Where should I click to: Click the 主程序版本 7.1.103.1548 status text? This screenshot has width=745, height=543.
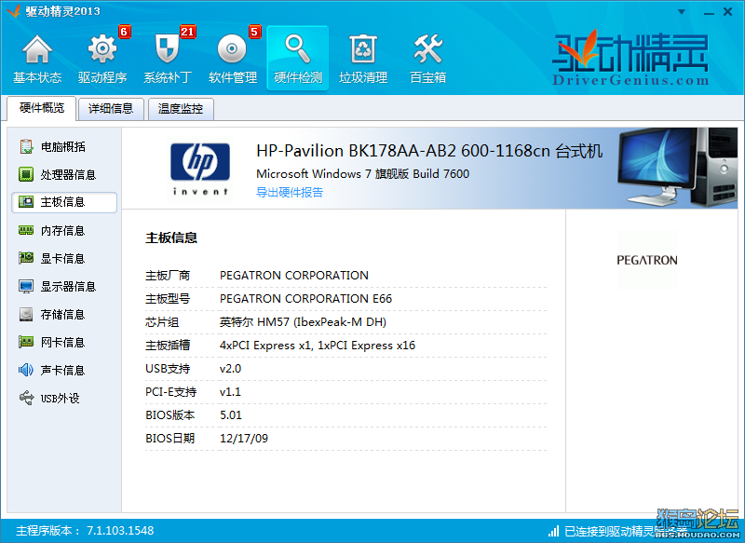[x=85, y=531]
